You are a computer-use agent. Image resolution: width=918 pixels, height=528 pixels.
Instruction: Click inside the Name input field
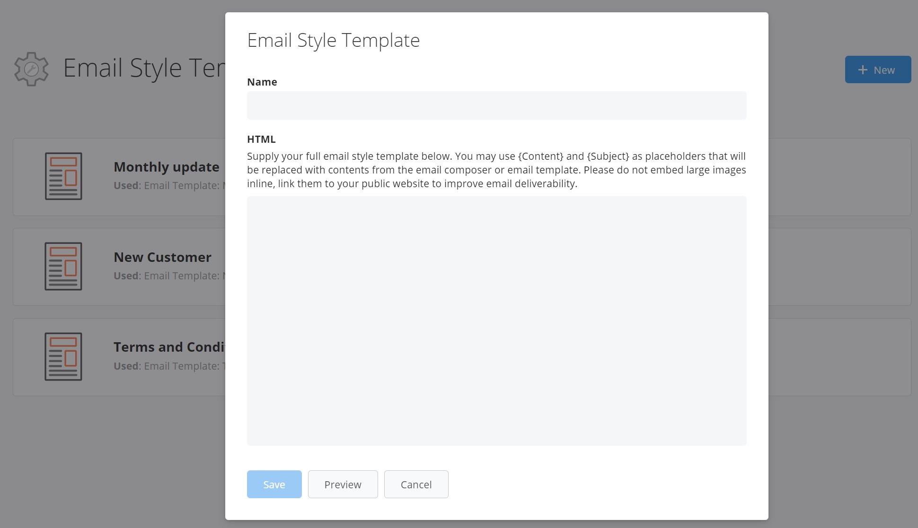pos(496,105)
